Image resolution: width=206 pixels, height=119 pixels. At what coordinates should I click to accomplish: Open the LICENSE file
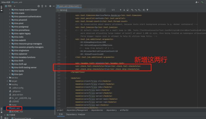[15, 101]
